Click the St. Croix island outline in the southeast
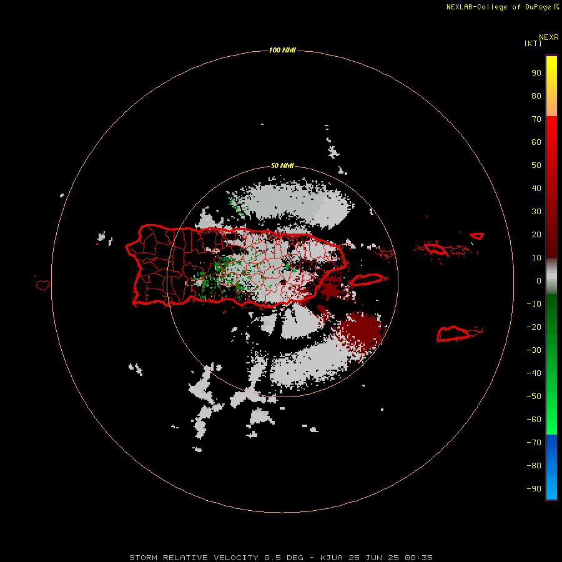 [x=455, y=333]
